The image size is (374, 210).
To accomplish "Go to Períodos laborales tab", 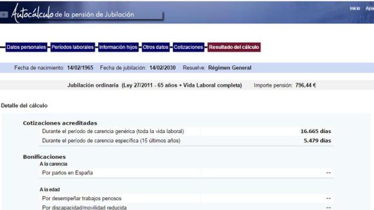I will 72,47.
